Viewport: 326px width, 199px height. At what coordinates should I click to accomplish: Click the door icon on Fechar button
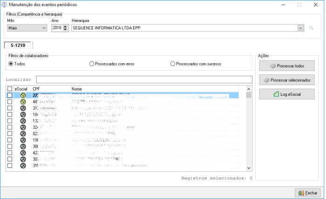pos(300,192)
